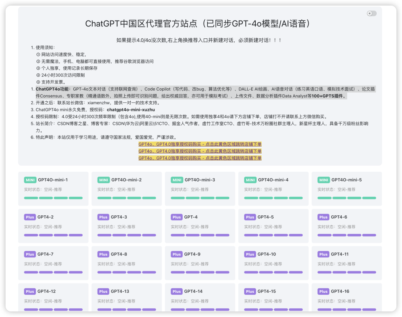Click the Plus badge on GPT4-6
The width and height of the screenshot is (402, 317).
pos(323,217)
